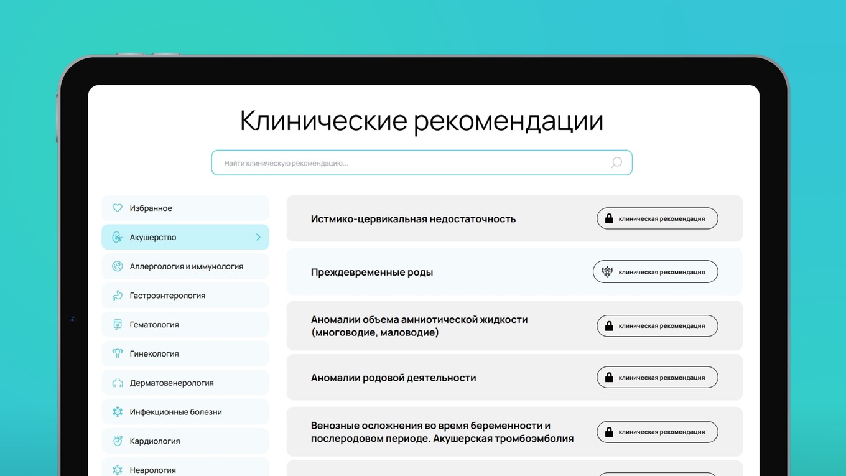
Task: Click the Гематология category icon
Action: 117,324
